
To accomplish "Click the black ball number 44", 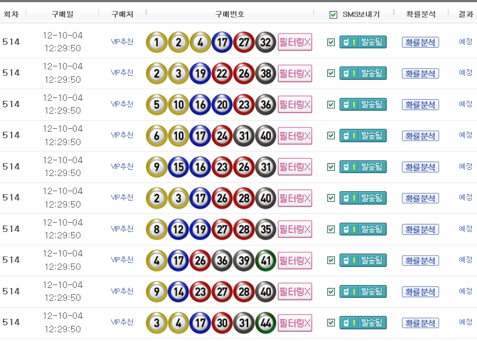I will (x=266, y=322).
